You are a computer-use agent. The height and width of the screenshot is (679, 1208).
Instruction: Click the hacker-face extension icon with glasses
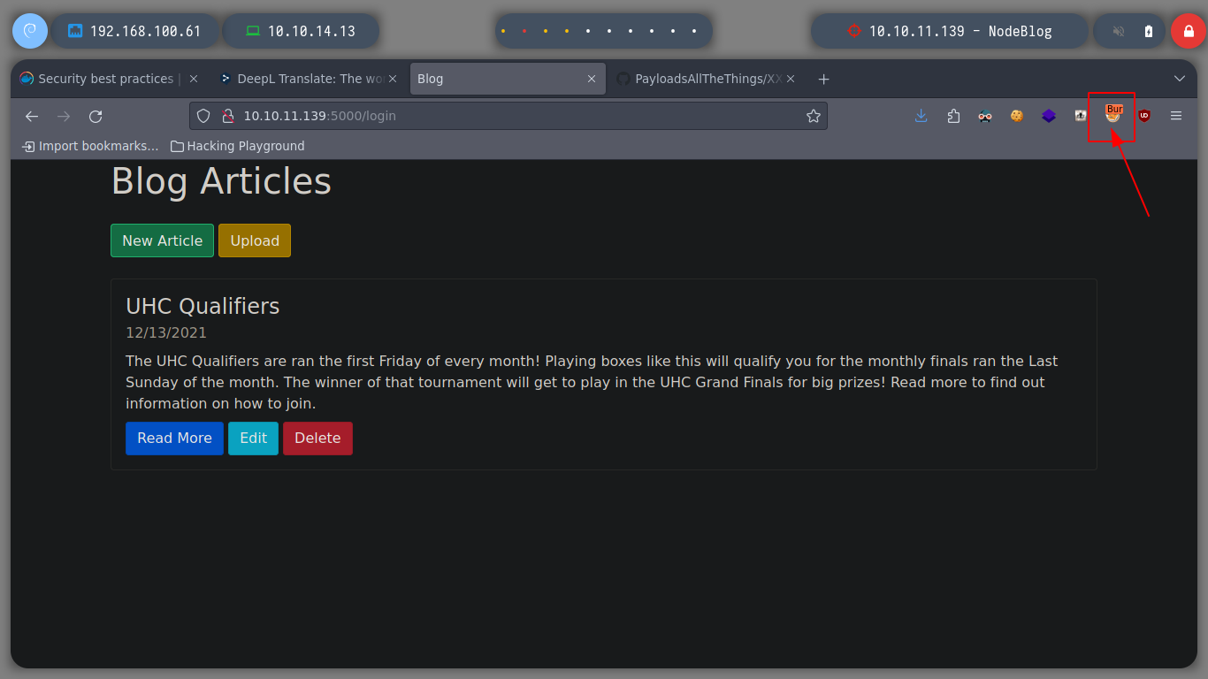[985, 116]
